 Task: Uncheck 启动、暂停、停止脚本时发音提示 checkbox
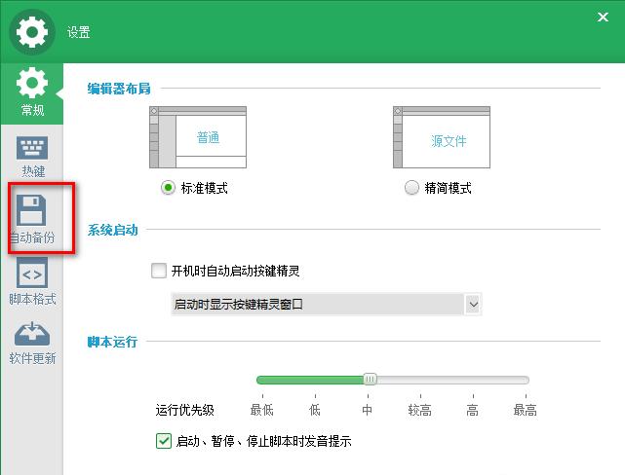pyautogui.click(x=164, y=441)
